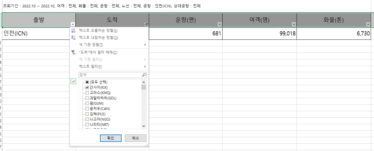The image size is (374, 151).
Task: Click the filter menu resize grip
Action: tap(147, 145)
